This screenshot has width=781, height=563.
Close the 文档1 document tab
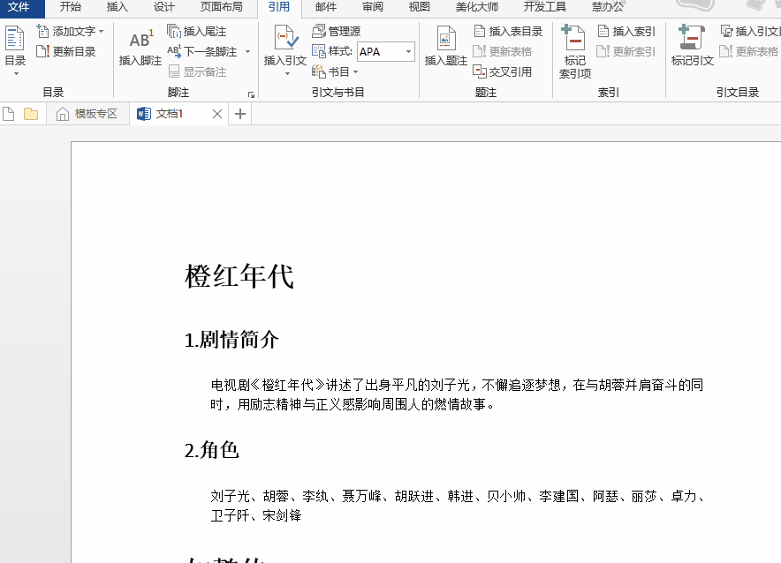217,114
